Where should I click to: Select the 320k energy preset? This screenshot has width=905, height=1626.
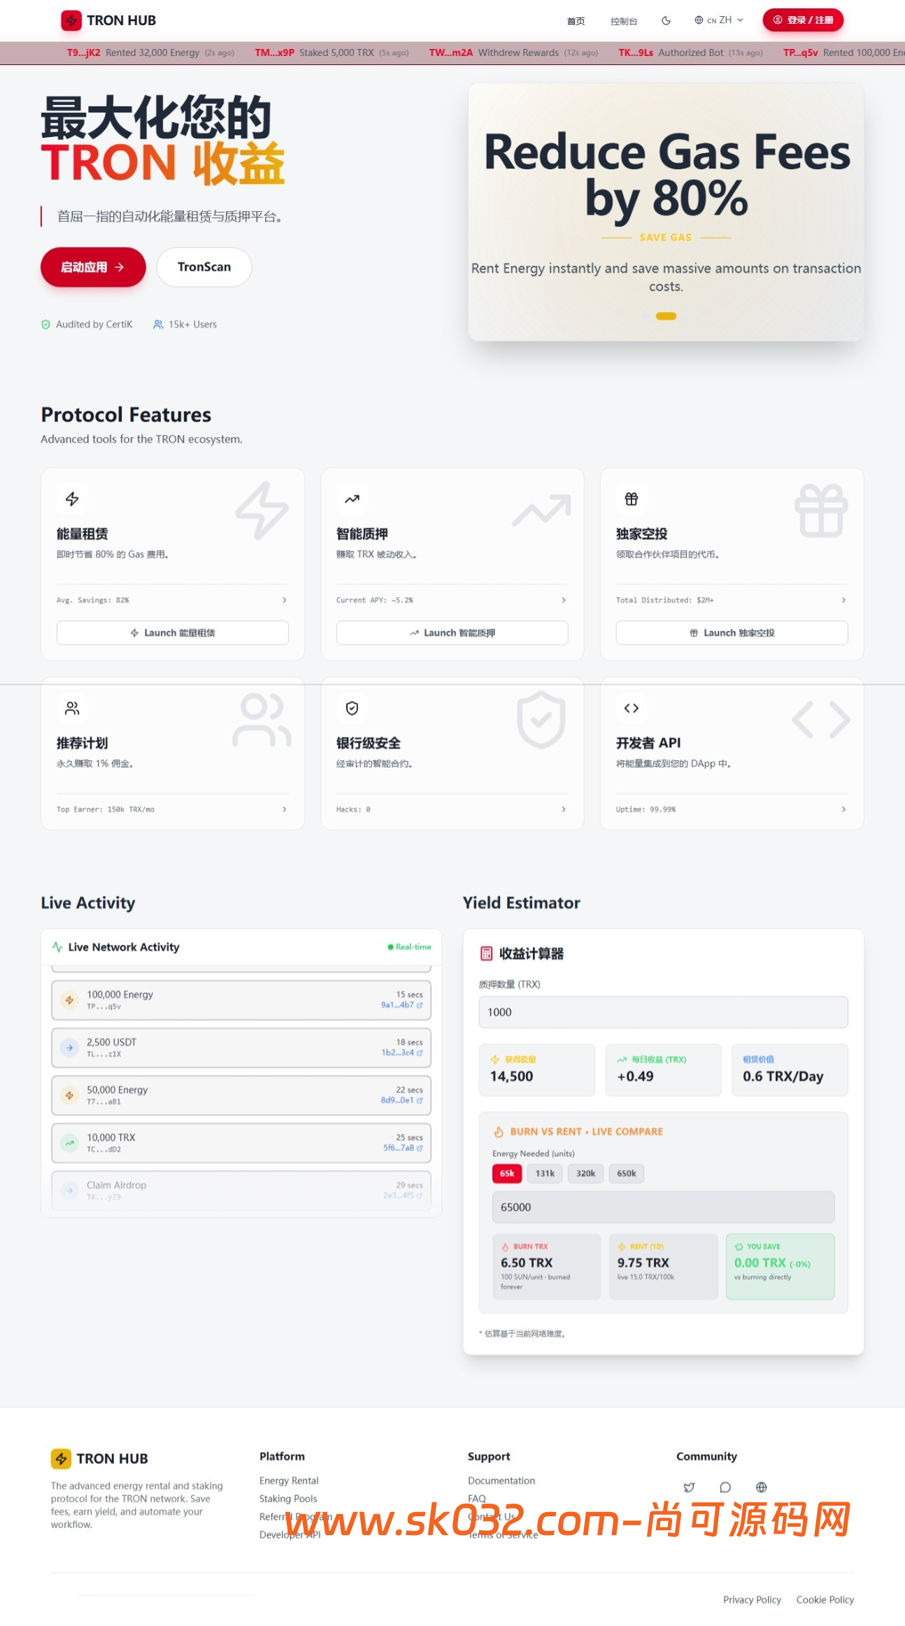pyautogui.click(x=586, y=1174)
